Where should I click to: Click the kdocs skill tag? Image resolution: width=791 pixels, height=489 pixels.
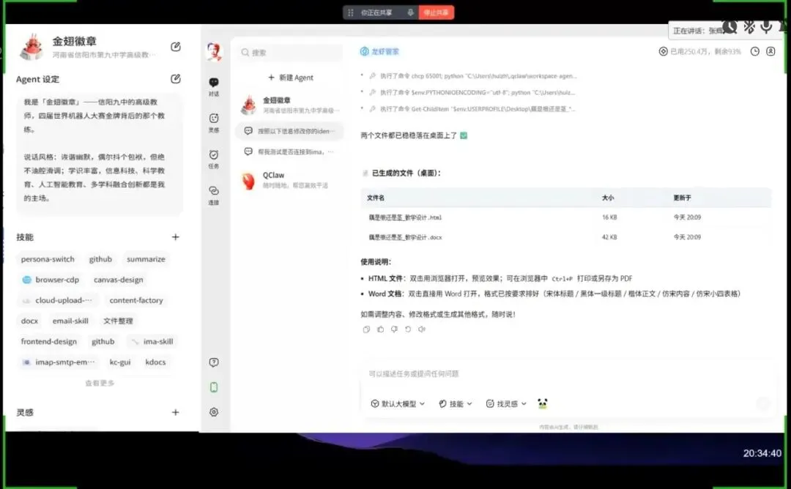[155, 362]
